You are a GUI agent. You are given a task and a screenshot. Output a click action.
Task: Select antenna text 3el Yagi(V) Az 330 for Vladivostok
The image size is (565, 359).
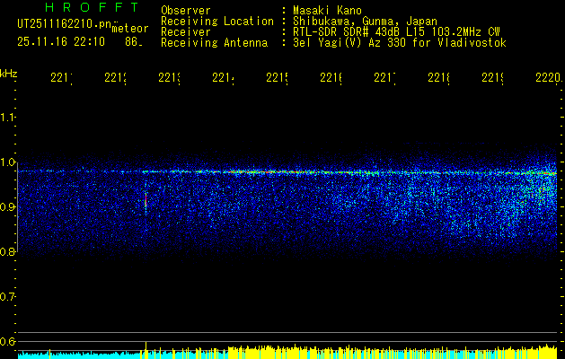[400, 43]
